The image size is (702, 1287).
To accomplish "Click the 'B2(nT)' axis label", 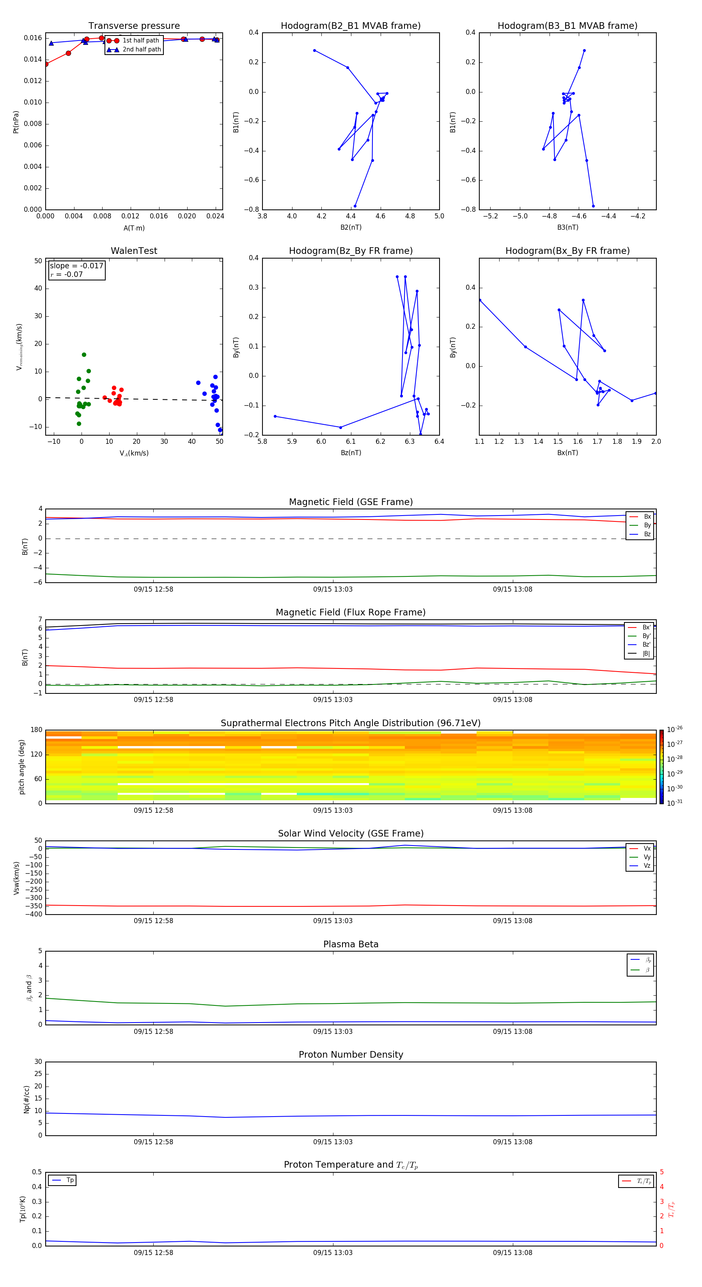I will 351,227.
